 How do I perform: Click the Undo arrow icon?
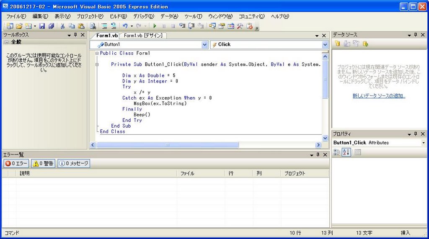pyautogui.click(x=125, y=26)
